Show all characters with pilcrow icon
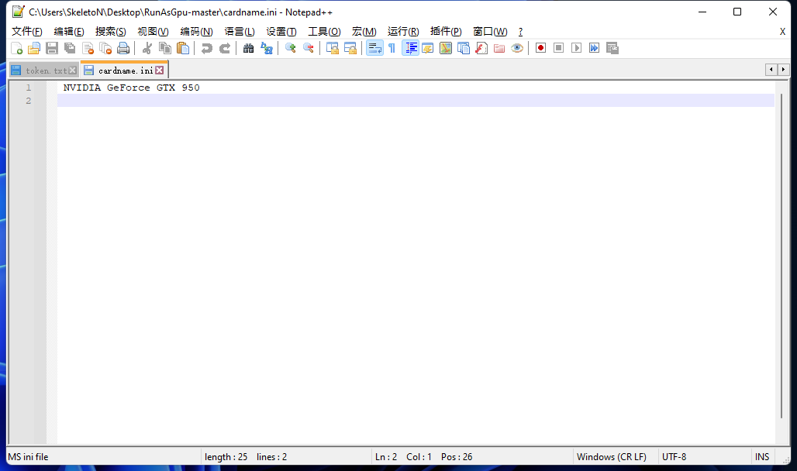Screen dimensions: 797x471 click(x=392, y=48)
